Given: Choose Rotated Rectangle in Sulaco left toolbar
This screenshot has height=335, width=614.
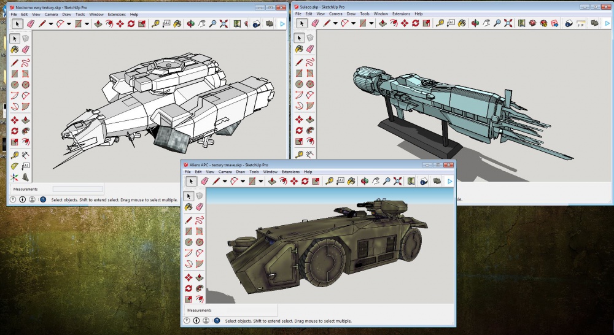Looking at the screenshot, I should tap(310, 73).
